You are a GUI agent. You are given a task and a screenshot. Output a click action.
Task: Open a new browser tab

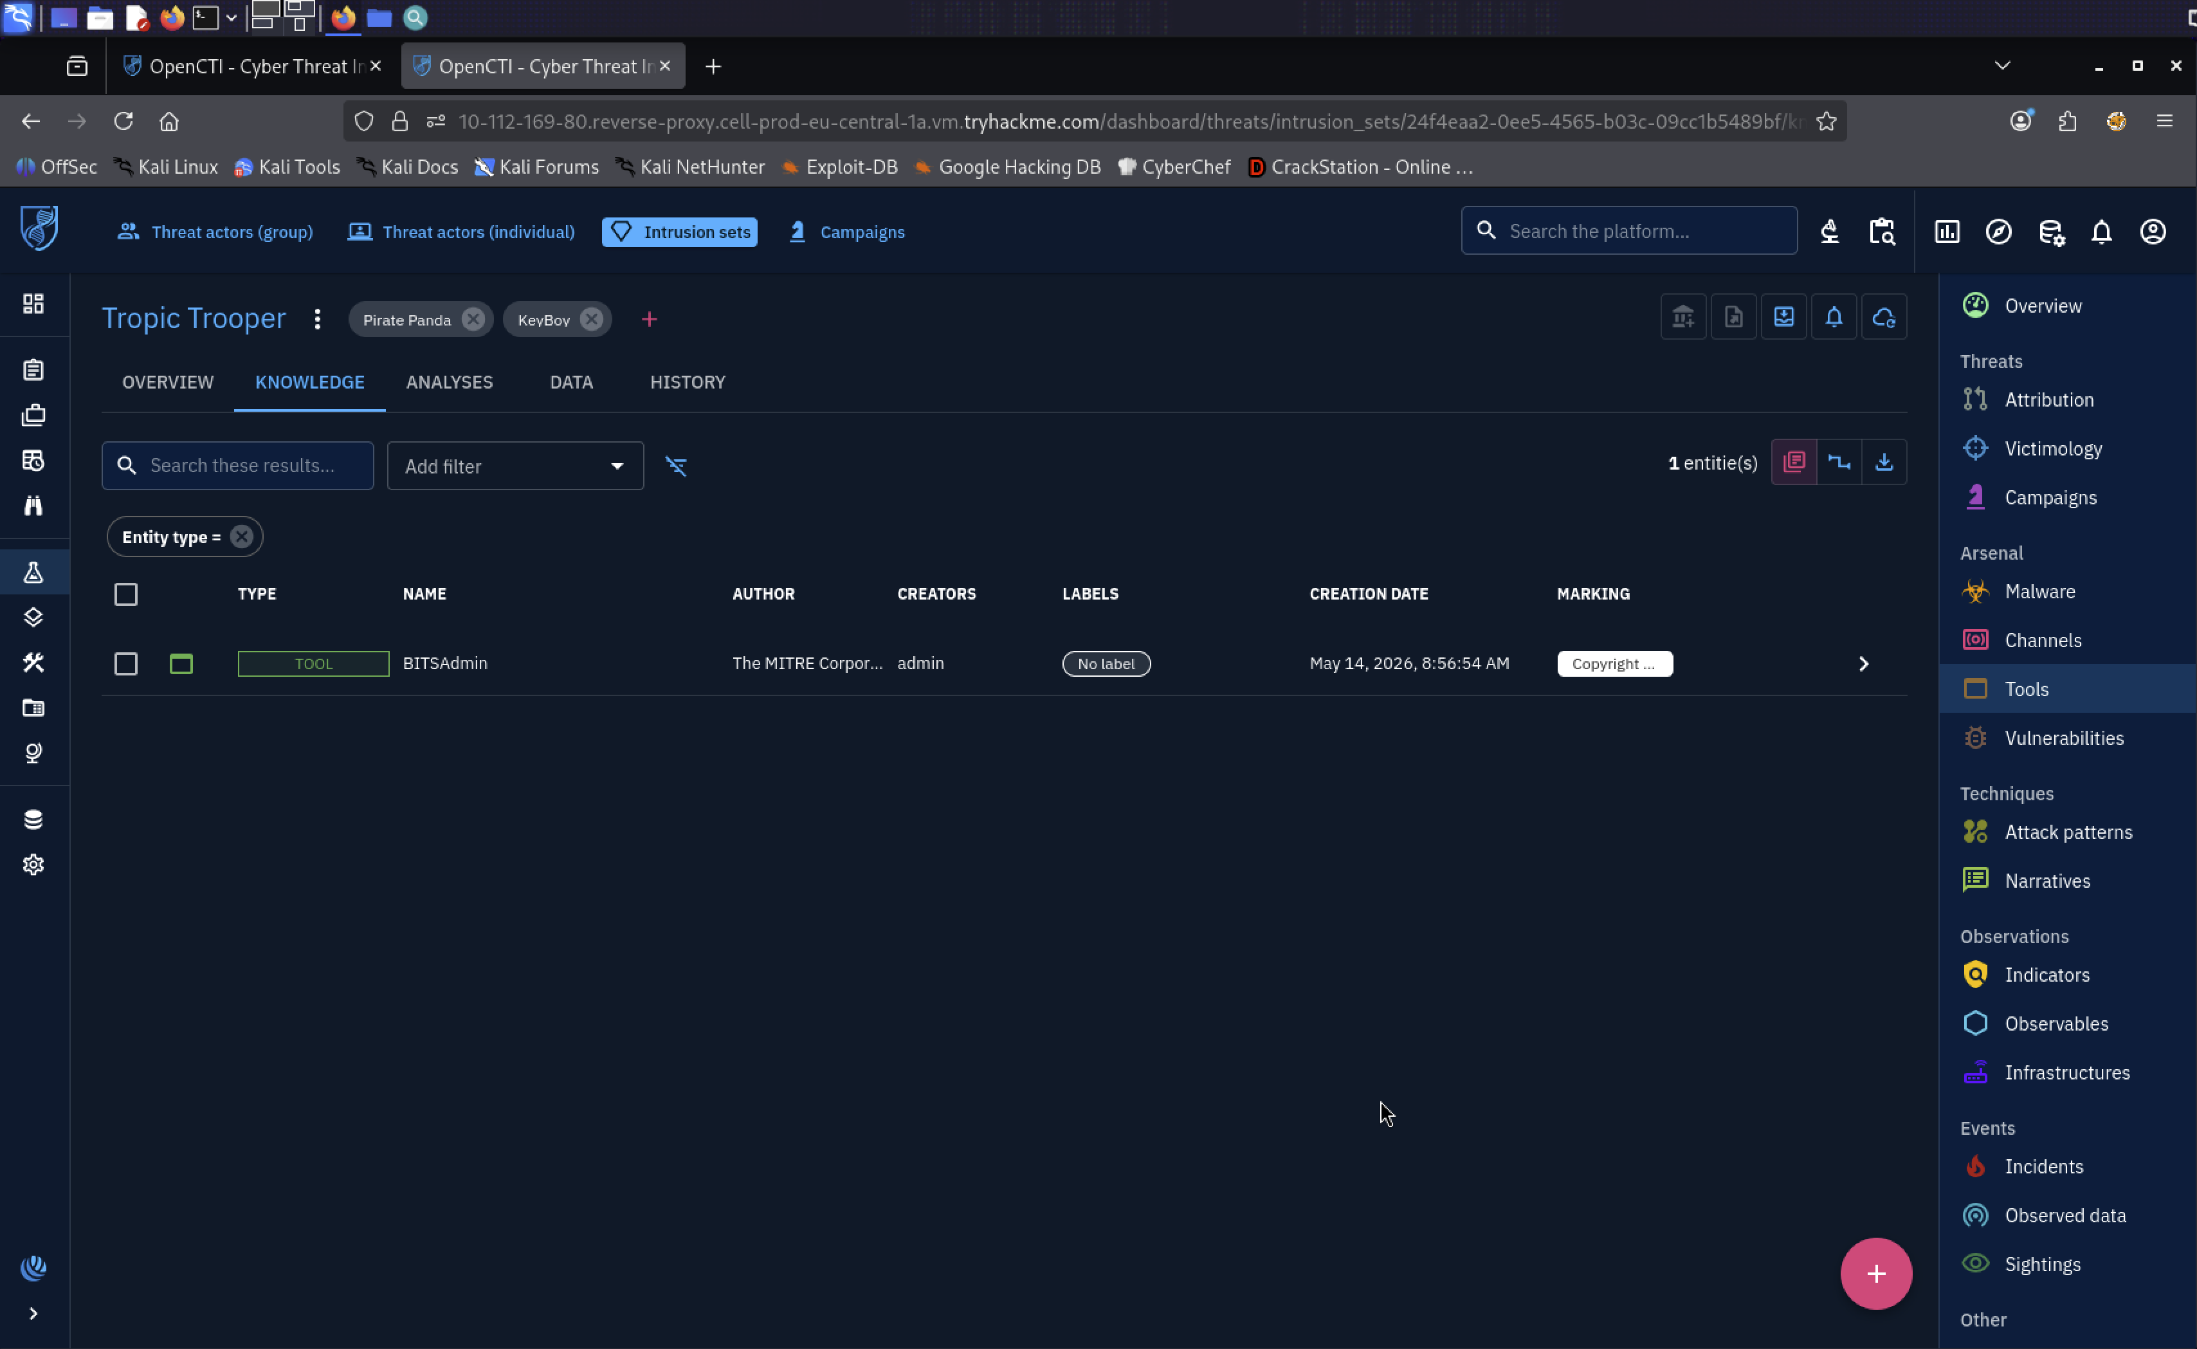tap(714, 66)
